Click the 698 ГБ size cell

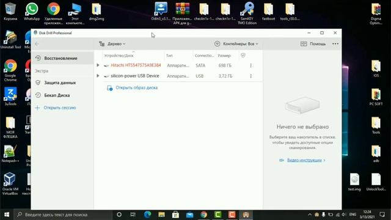point(225,65)
